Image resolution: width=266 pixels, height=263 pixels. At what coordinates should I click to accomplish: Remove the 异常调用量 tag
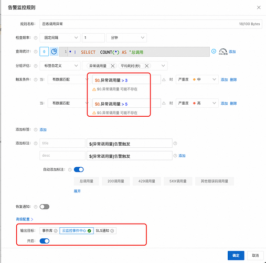[113, 66]
